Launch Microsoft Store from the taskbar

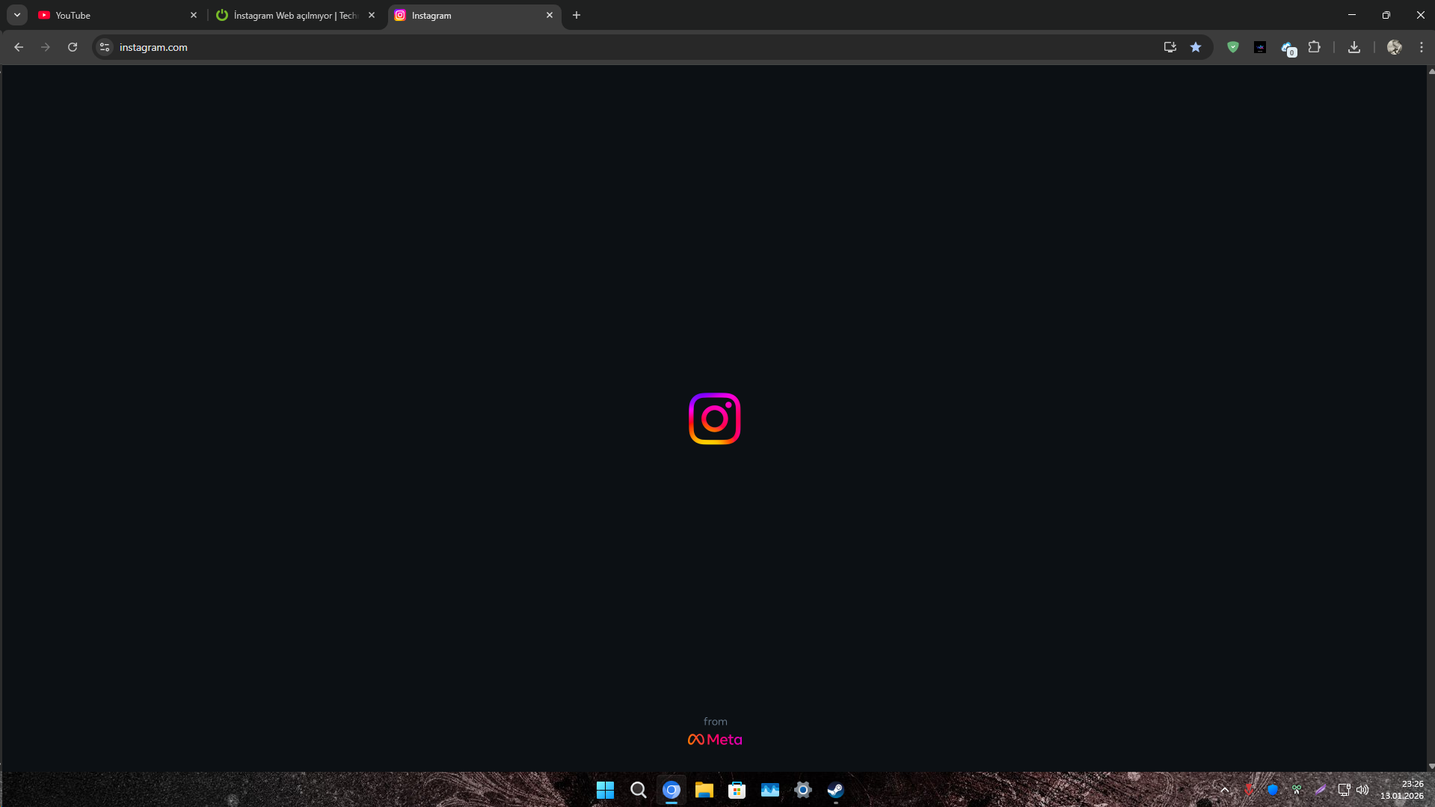tap(737, 790)
